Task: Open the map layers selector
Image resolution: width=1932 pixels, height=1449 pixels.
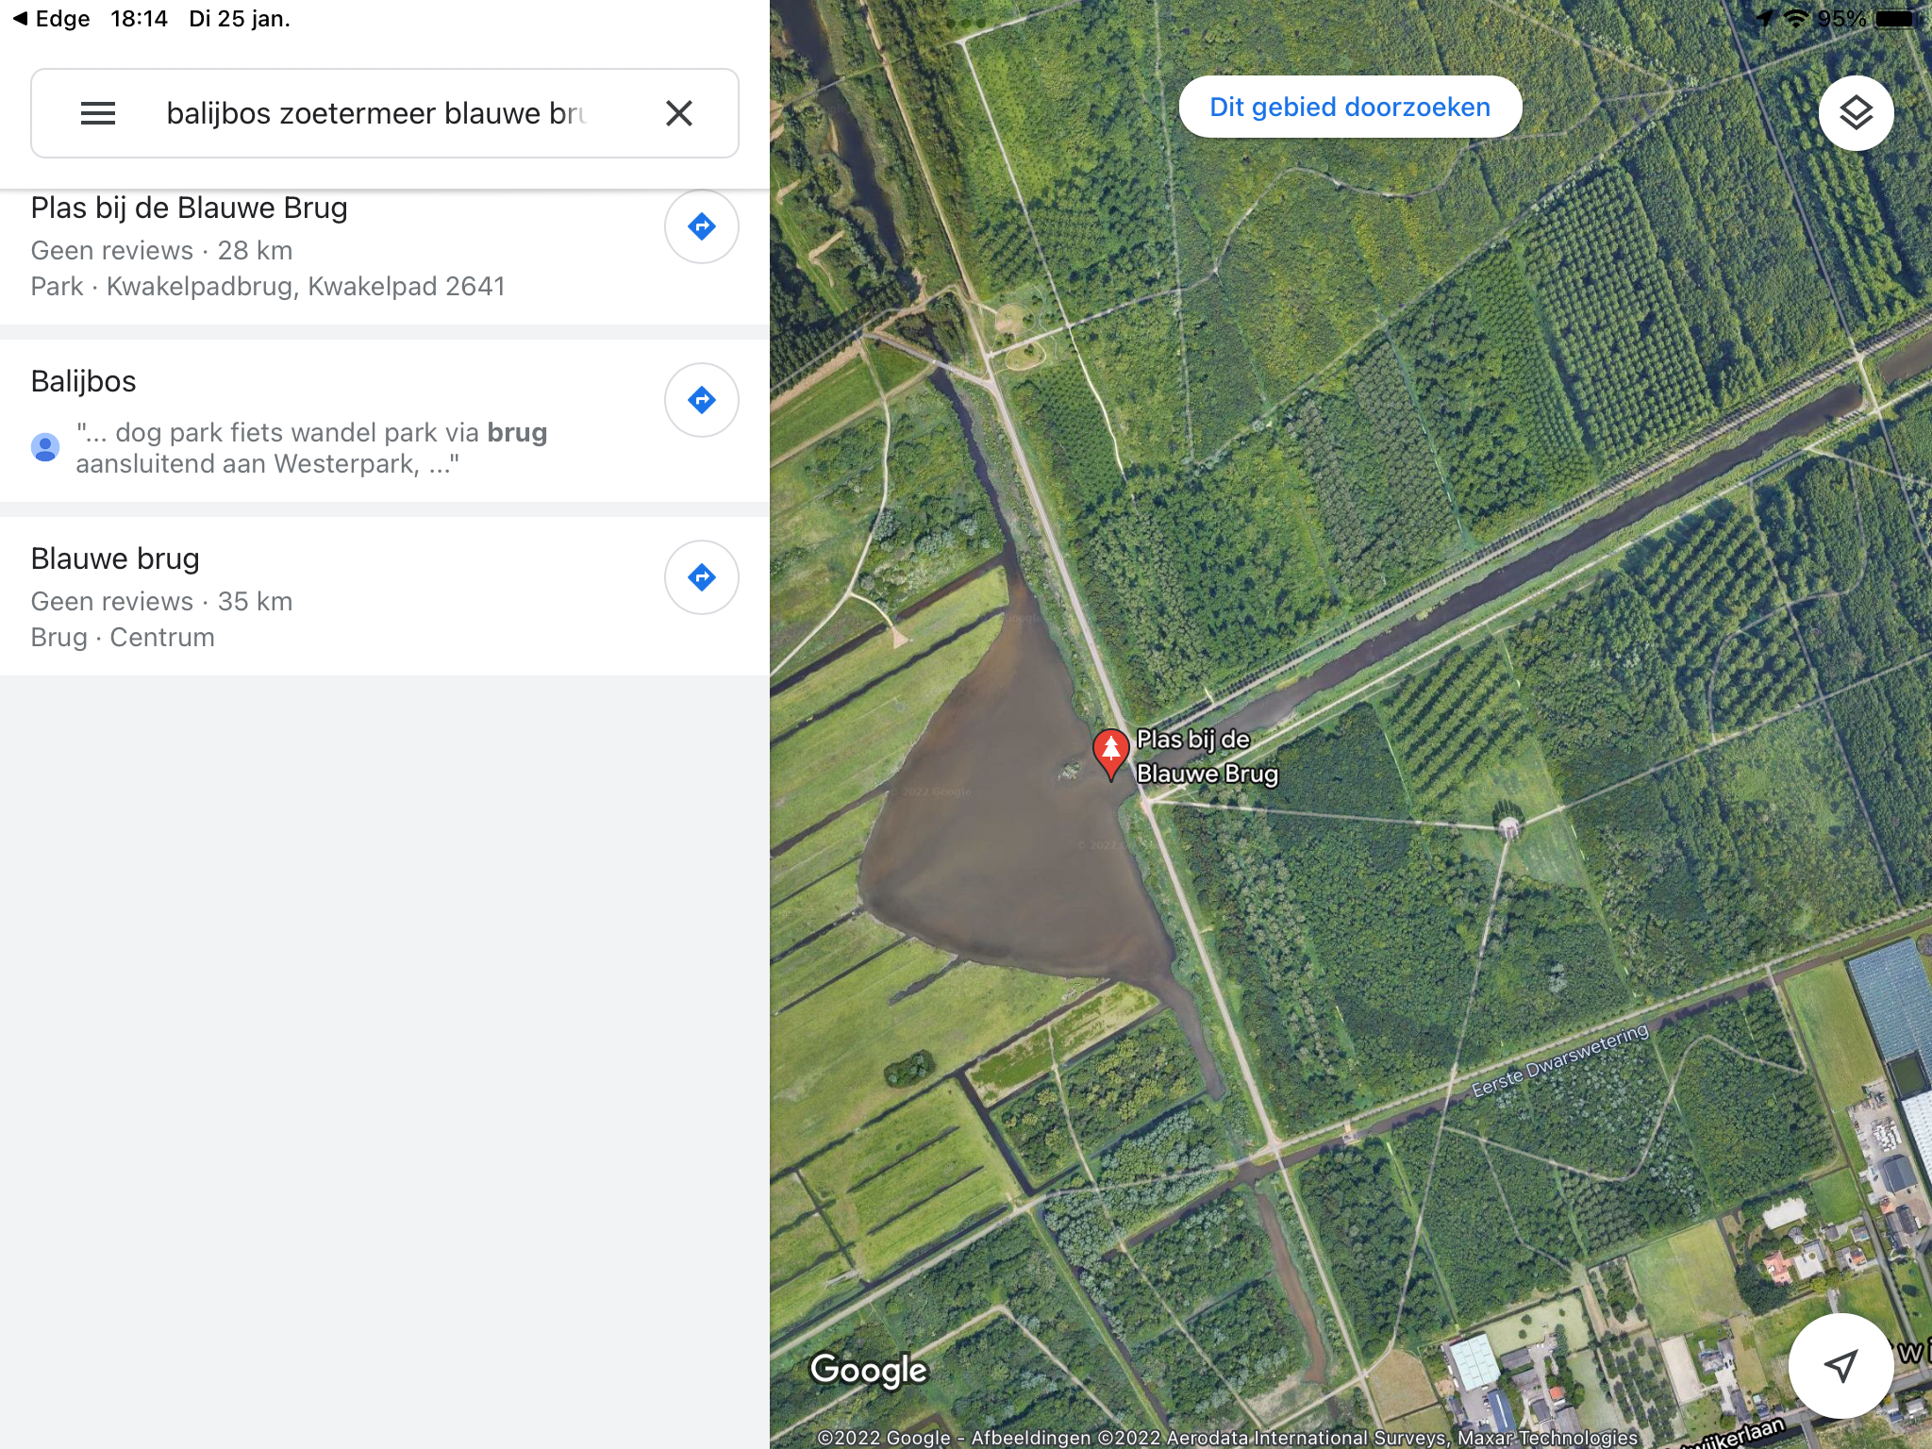Action: click(1856, 113)
